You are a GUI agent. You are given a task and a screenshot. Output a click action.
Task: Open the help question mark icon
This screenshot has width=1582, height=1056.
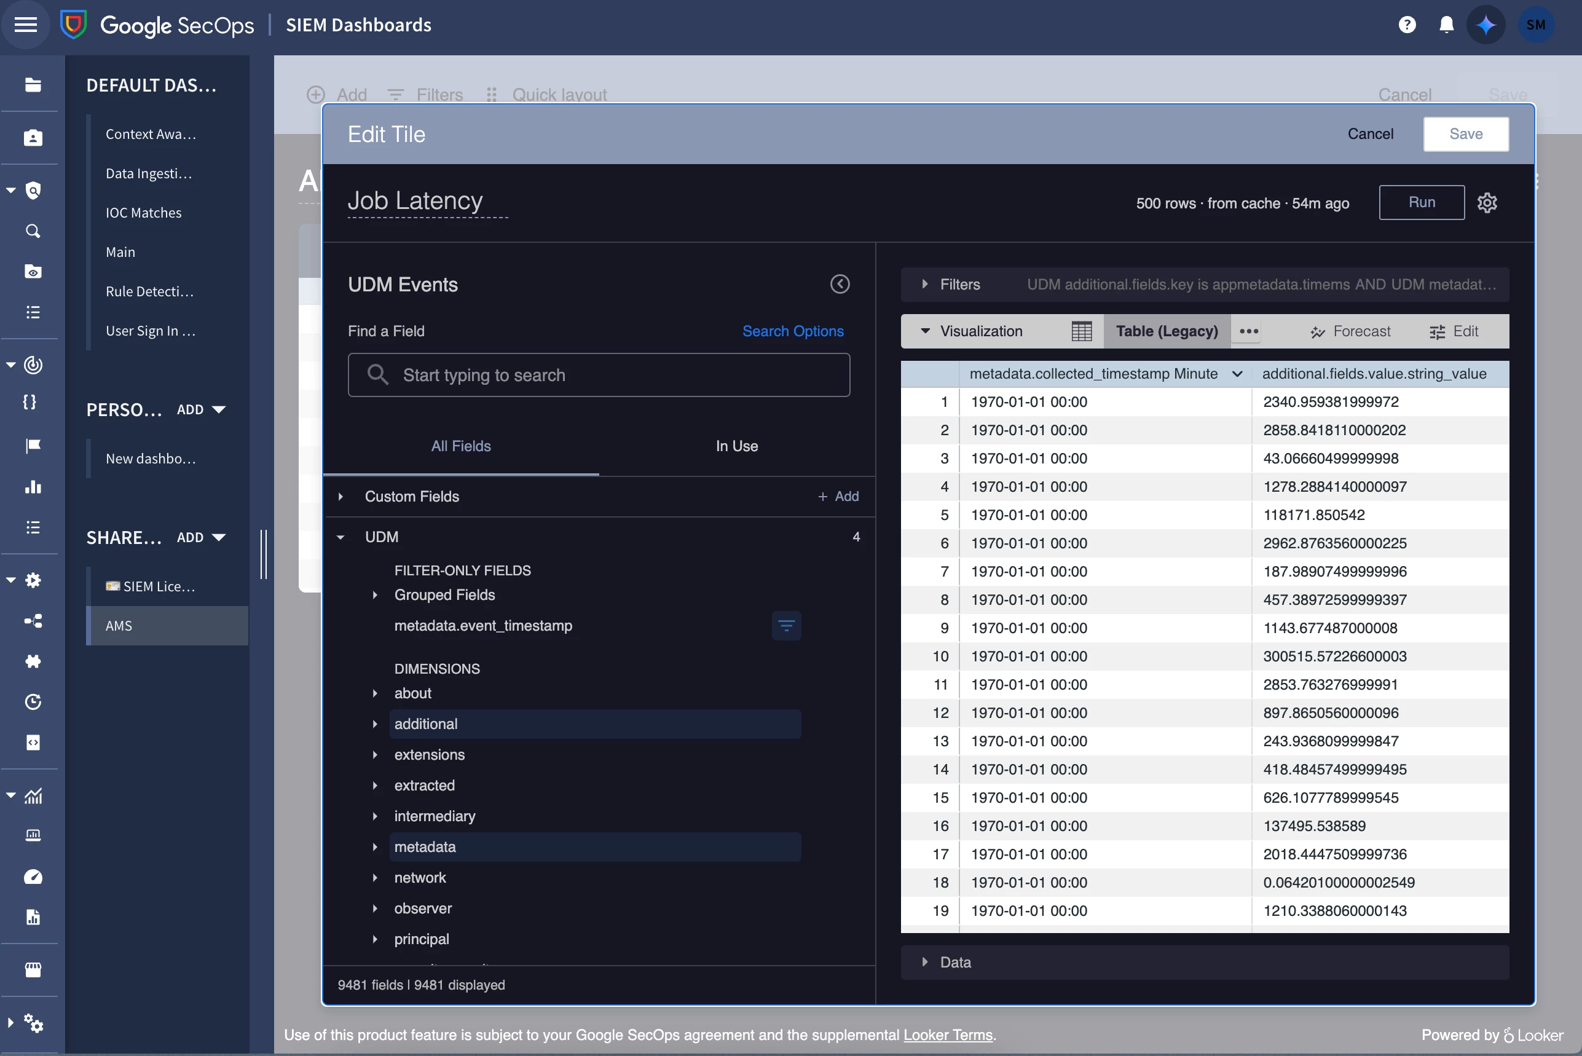[x=1406, y=25]
